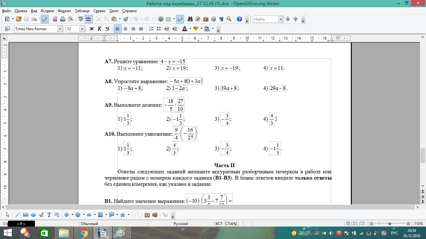
Task: Click the Undo arrow icon
Action: [135, 19]
